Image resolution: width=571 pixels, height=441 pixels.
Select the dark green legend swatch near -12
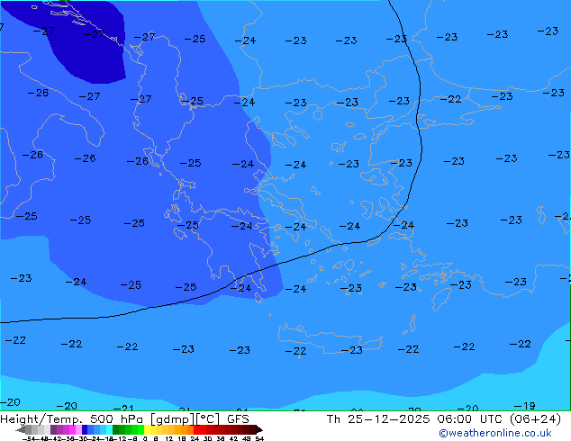pos(116,429)
